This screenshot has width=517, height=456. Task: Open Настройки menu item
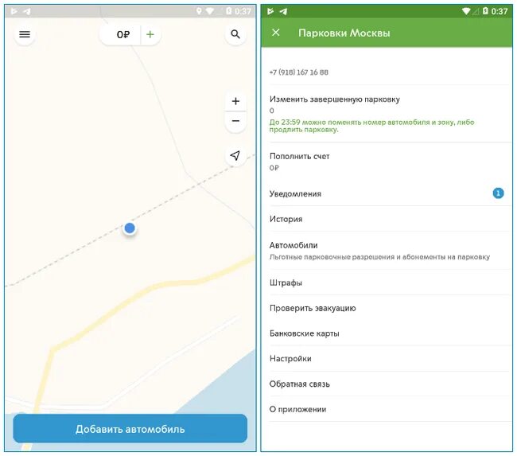390,358
